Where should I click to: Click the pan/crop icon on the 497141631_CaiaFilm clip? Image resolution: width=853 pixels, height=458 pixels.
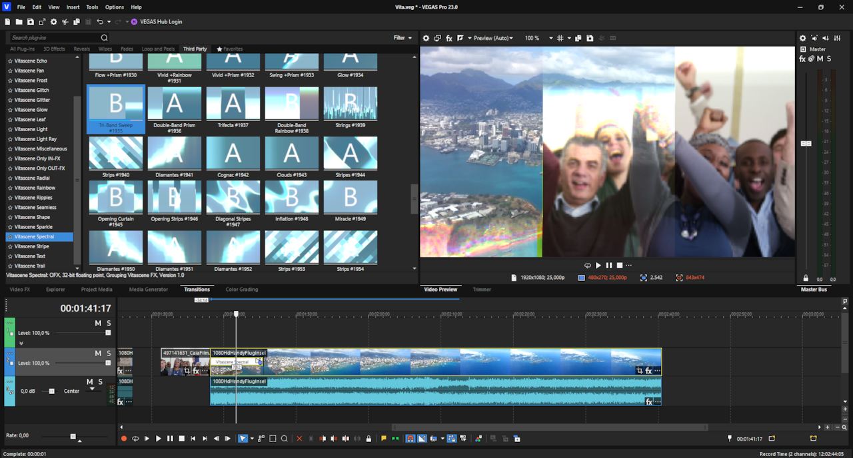tap(187, 371)
